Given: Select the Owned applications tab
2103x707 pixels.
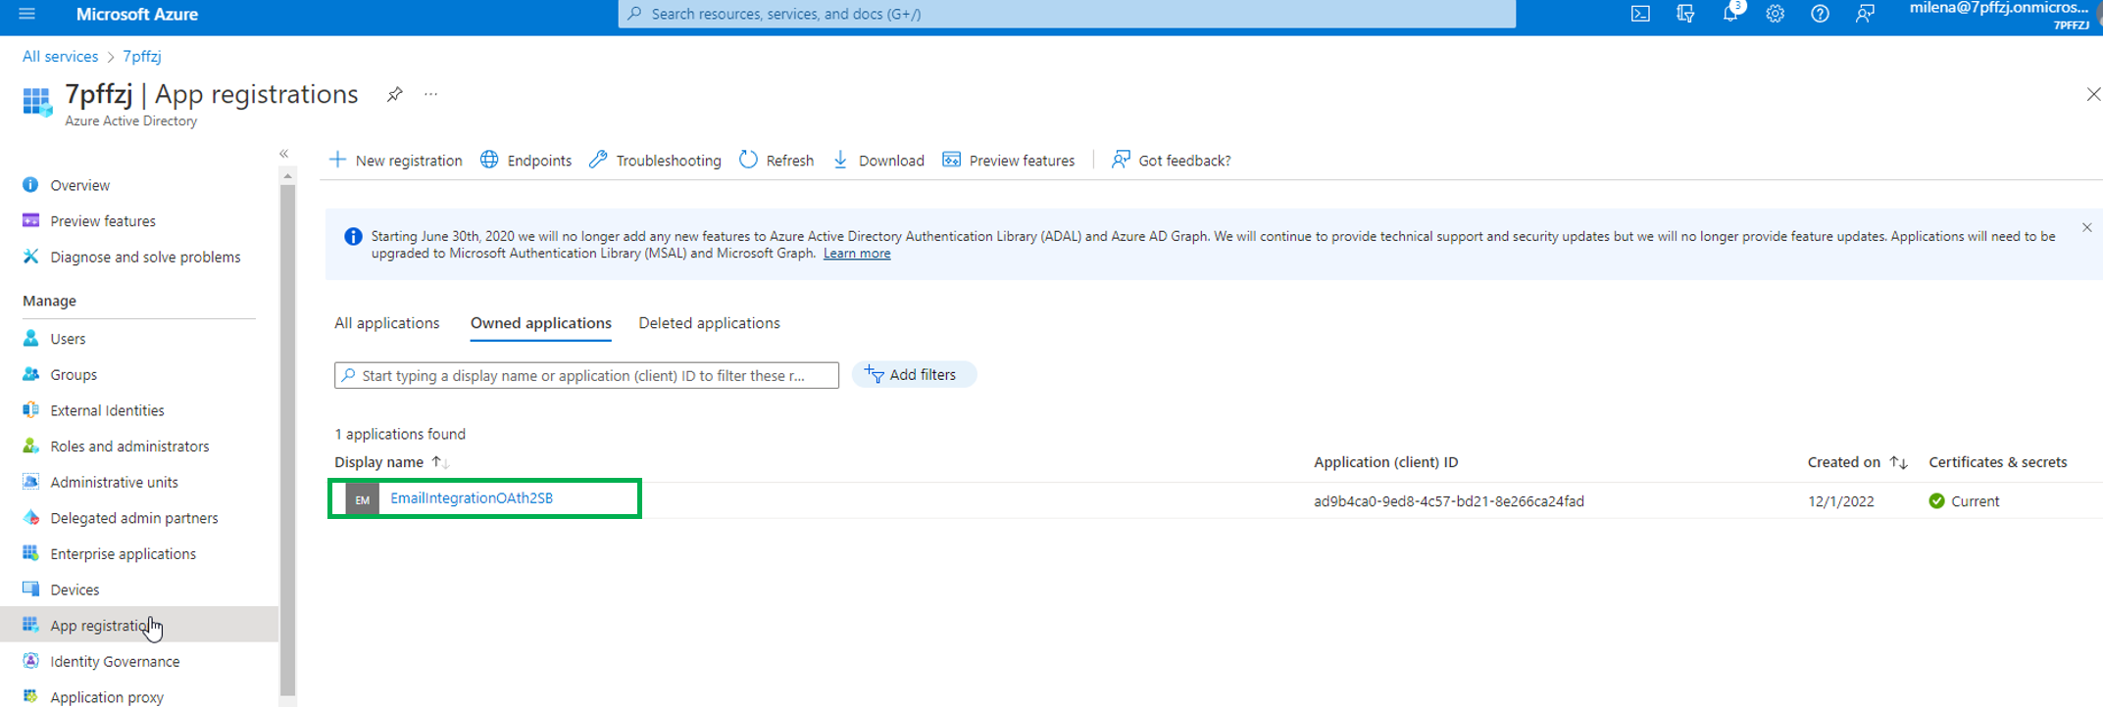Looking at the screenshot, I should (541, 323).
